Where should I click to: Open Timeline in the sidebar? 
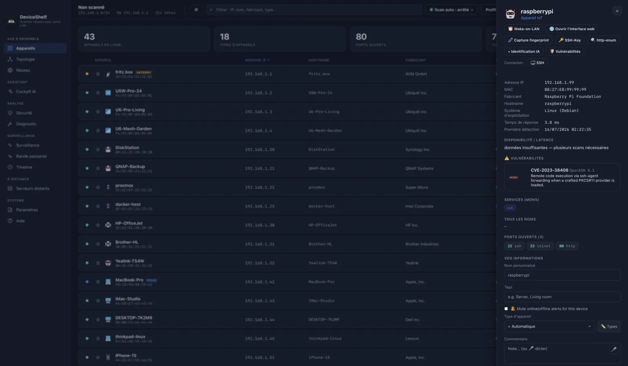point(35,167)
